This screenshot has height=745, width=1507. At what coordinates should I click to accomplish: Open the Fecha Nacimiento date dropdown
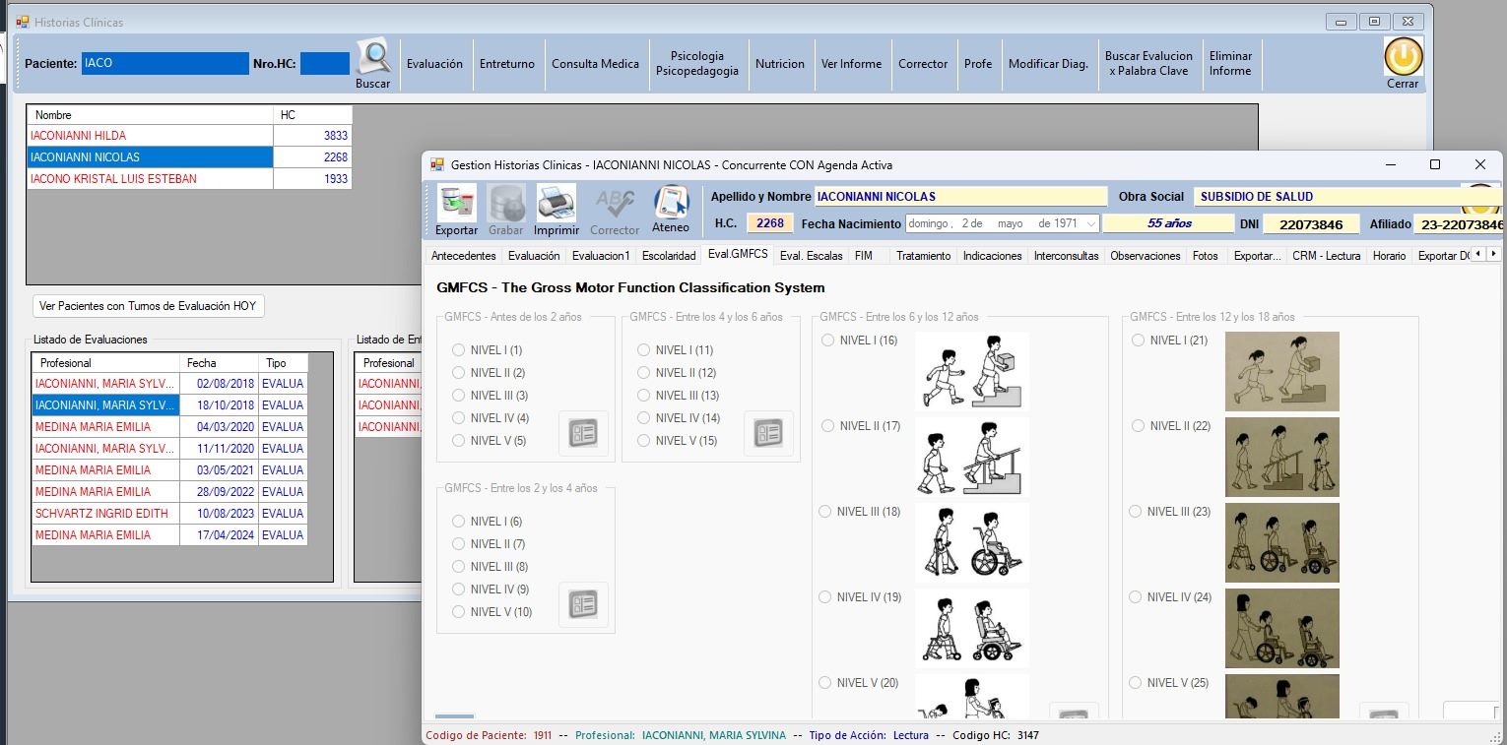pos(1090,223)
